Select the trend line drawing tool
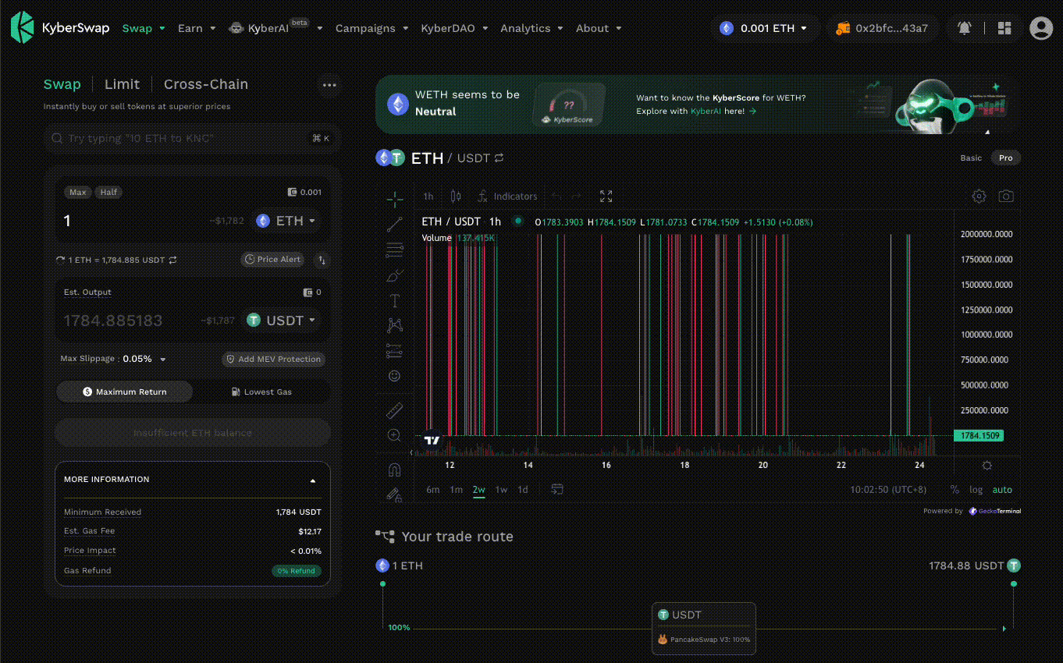1063x663 pixels. point(394,225)
